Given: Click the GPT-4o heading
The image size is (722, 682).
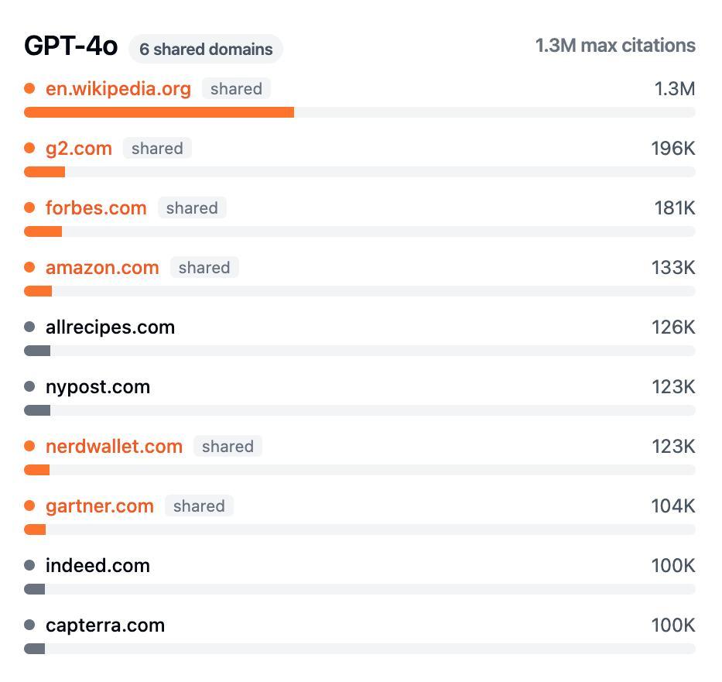Looking at the screenshot, I should (71, 46).
